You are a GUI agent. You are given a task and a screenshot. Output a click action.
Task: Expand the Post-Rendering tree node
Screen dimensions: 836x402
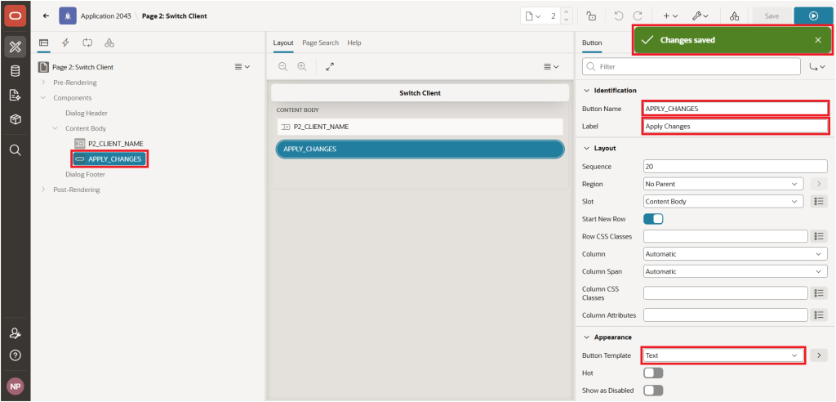[43, 190]
